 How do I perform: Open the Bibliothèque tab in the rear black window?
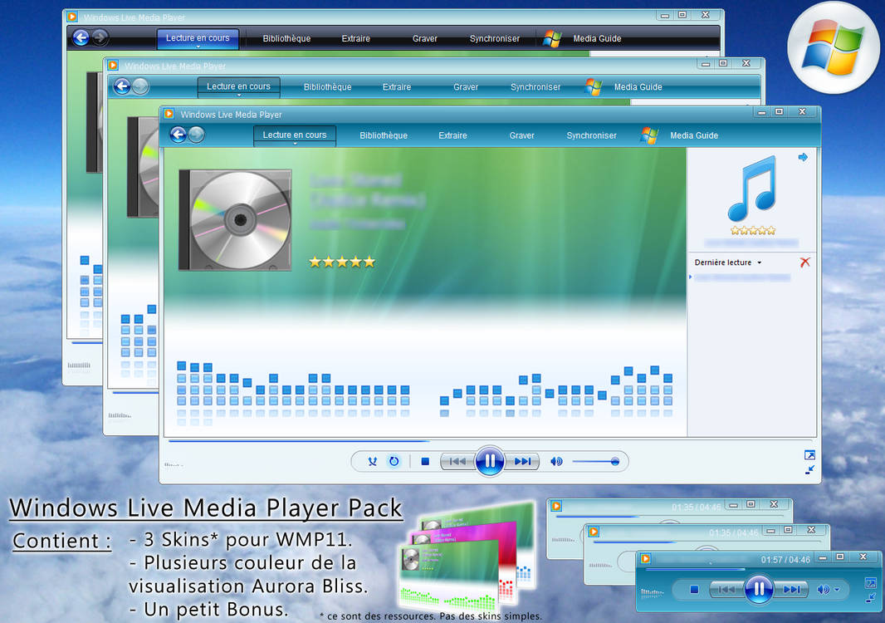[286, 38]
